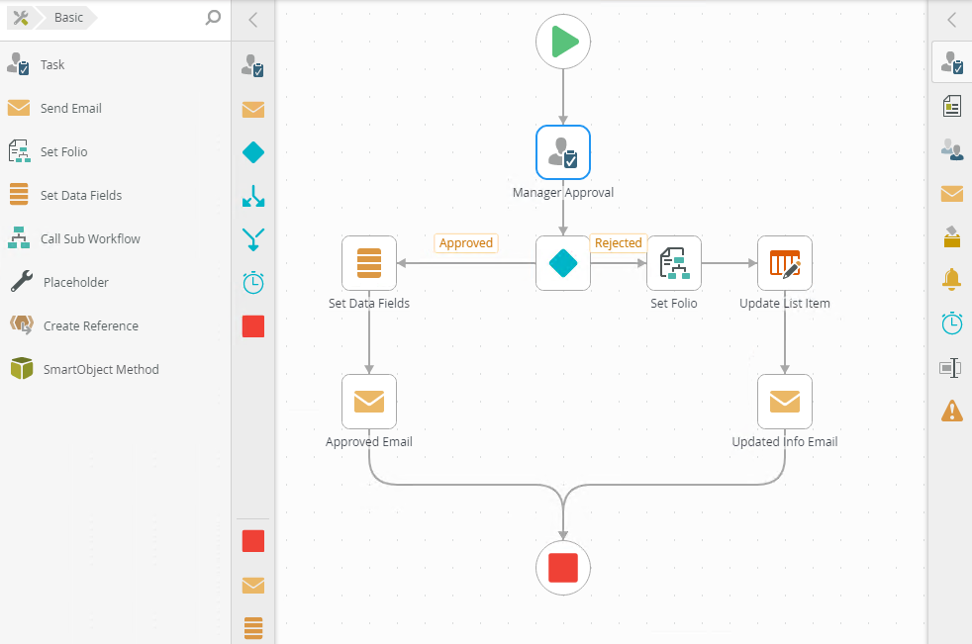Select the Updated Info Email step

785,402
